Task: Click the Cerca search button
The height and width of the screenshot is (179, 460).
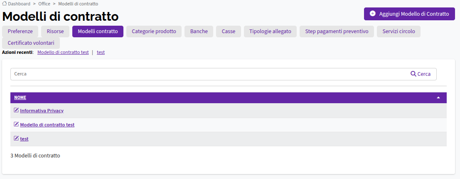Action: pos(421,74)
